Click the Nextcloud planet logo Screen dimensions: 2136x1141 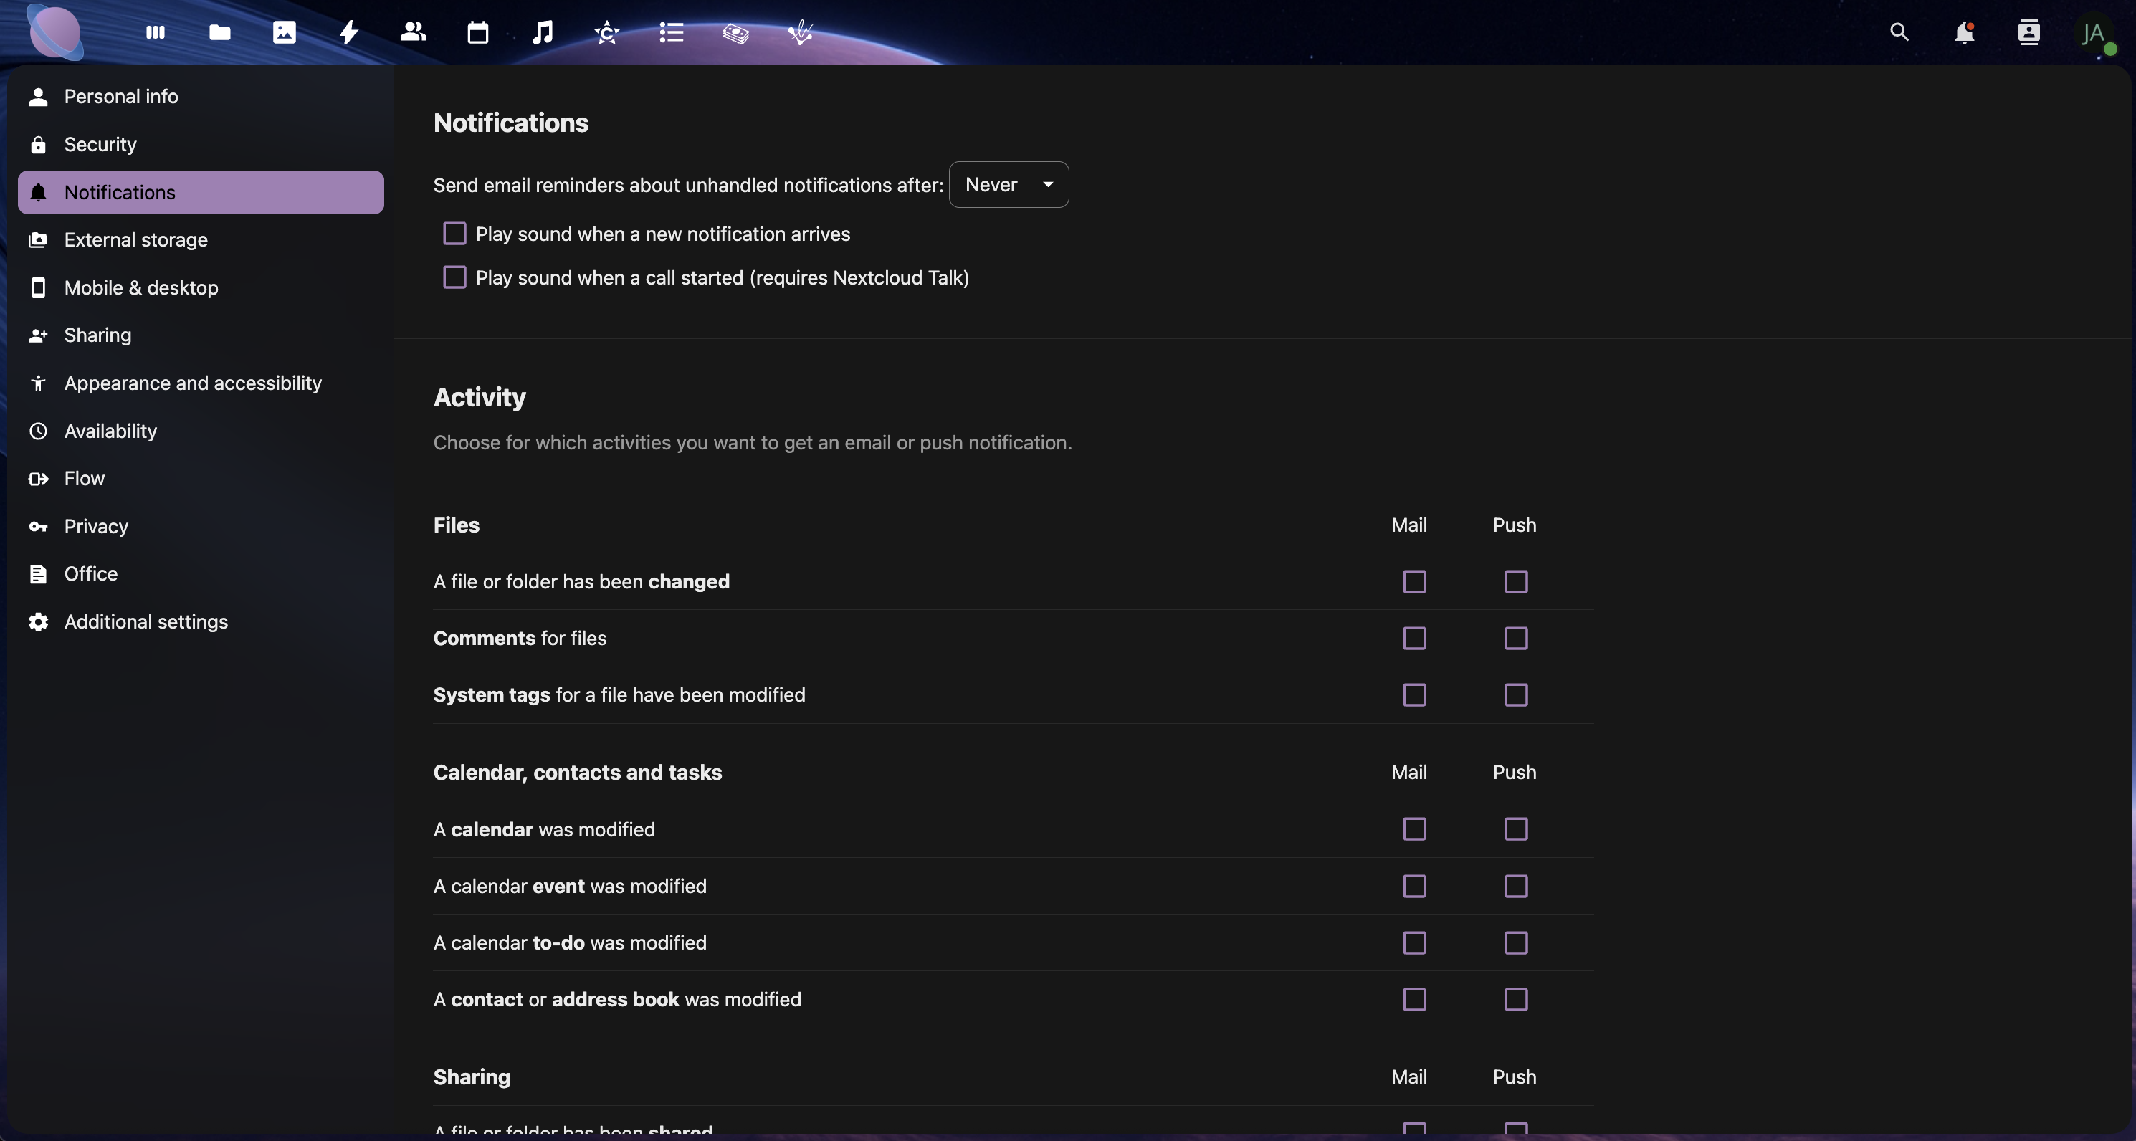click(54, 33)
